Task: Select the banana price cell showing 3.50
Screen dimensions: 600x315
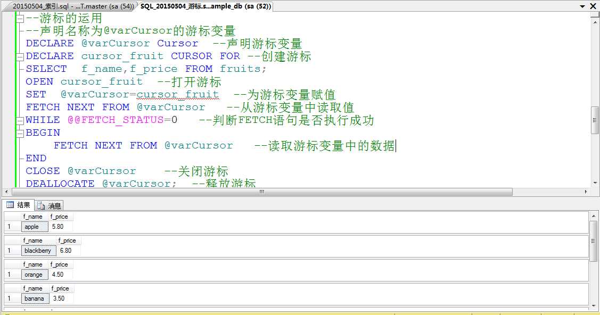Action: pos(60,299)
